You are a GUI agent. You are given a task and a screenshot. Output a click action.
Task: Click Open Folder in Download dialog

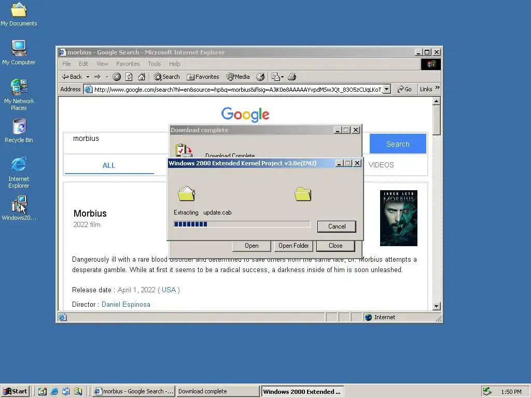[294, 246]
